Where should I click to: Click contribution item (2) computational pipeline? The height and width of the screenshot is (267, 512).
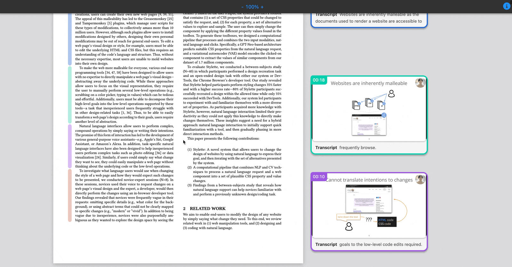point(234,174)
